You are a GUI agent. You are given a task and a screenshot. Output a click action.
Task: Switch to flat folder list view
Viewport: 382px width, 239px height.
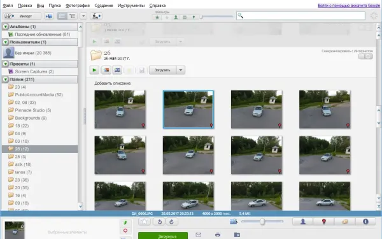tap(62, 16)
